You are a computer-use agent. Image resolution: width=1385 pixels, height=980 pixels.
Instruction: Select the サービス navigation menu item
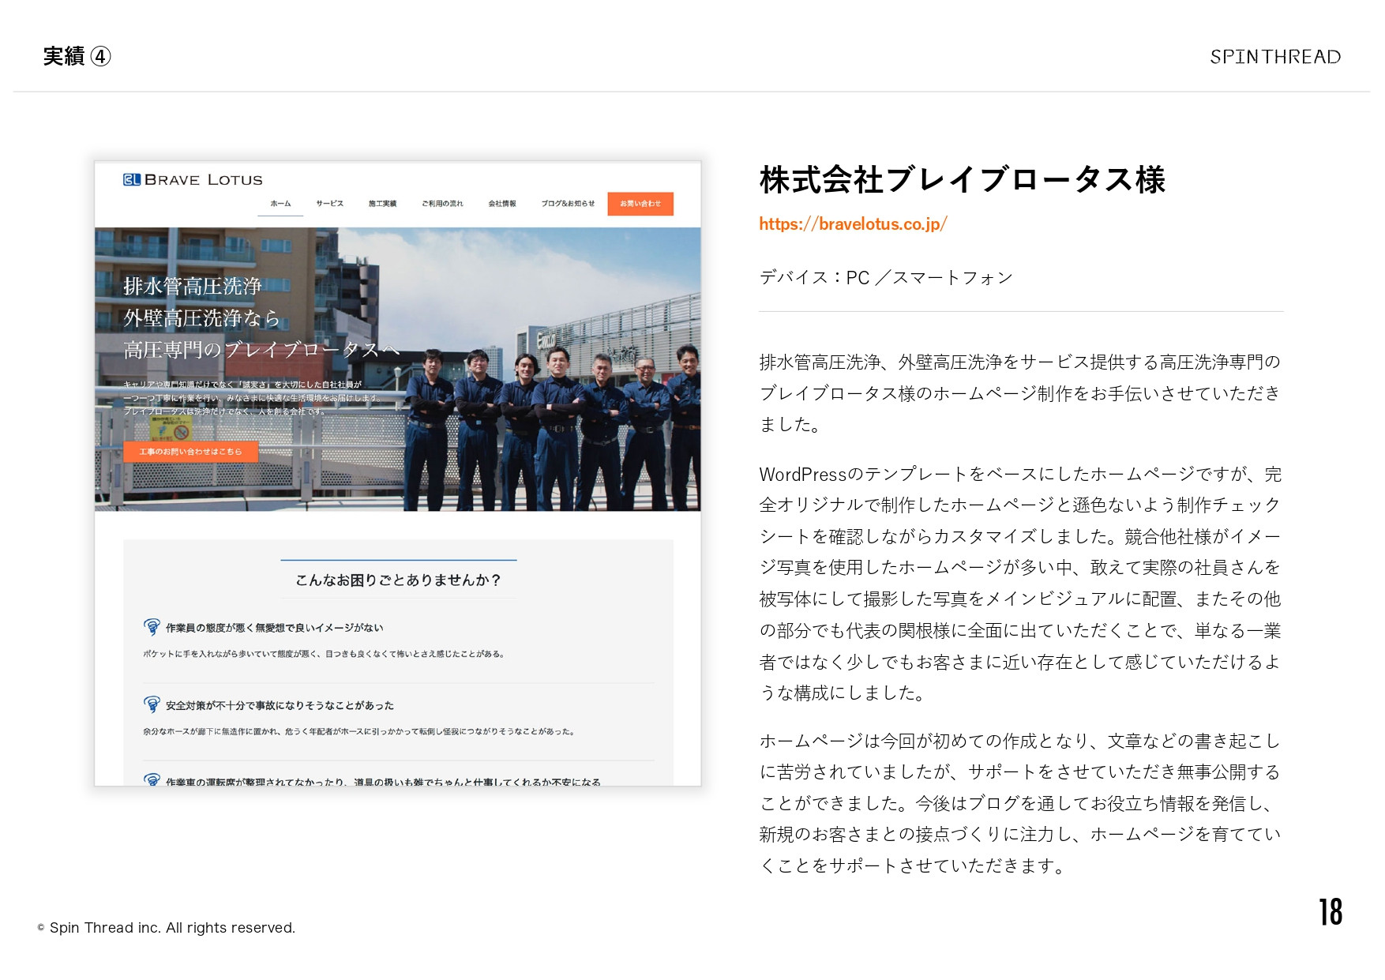(x=328, y=204)
